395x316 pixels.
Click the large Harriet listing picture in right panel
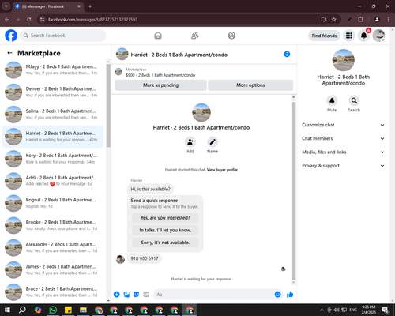point(344,60)
